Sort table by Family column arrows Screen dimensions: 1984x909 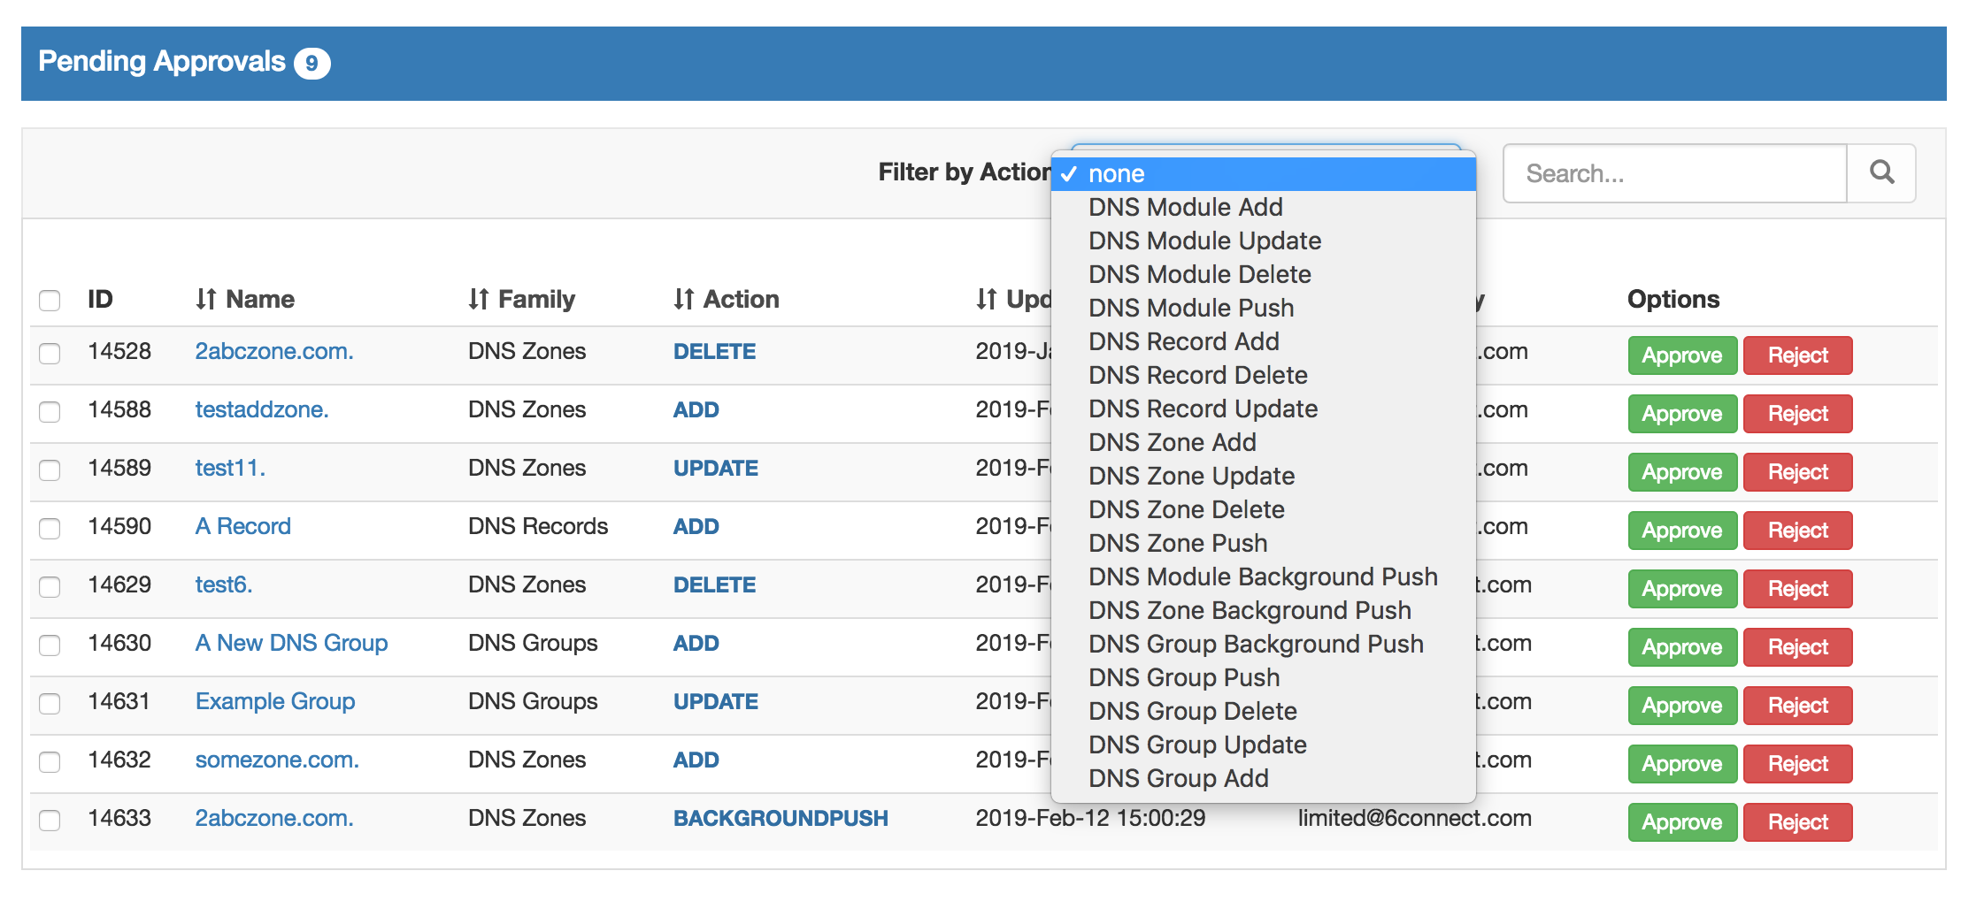click(x=478, y=300)
